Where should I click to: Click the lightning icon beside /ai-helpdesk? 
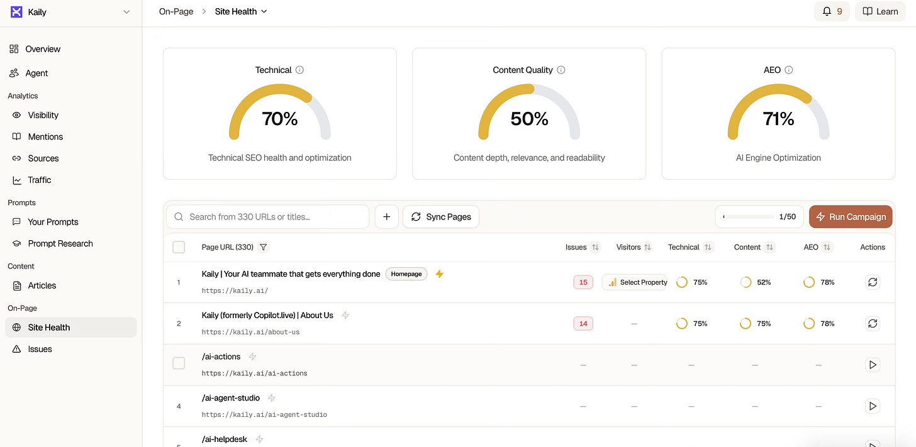(x=259, y=439)
